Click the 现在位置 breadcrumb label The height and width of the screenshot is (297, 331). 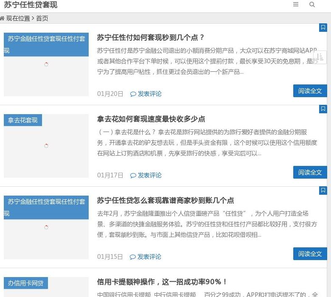coord(18,18)
